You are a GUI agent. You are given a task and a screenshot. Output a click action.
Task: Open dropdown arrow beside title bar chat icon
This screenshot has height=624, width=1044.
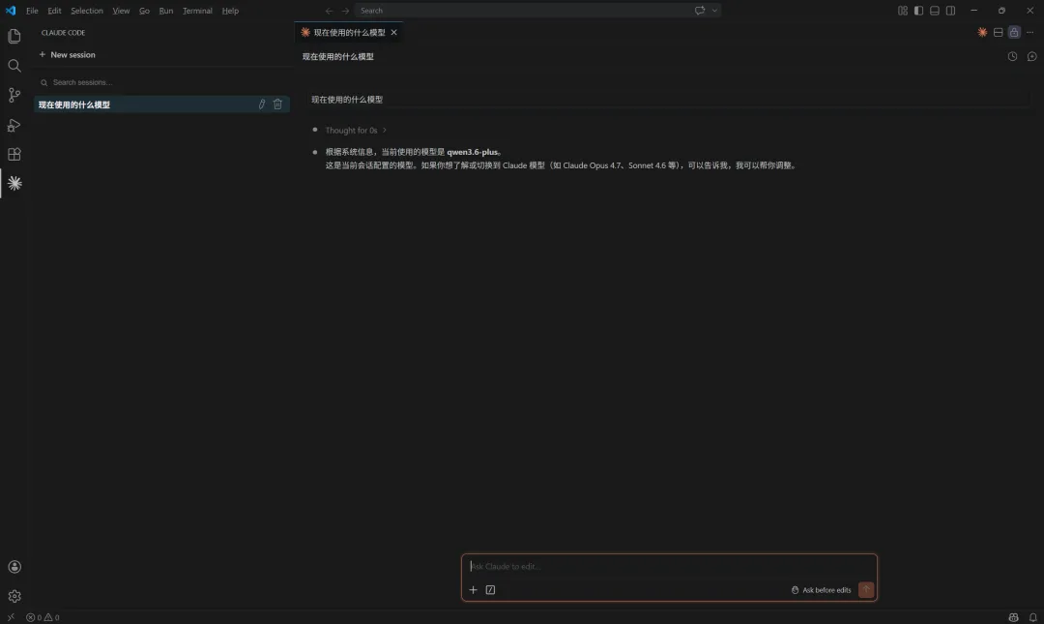click(714, 11)
